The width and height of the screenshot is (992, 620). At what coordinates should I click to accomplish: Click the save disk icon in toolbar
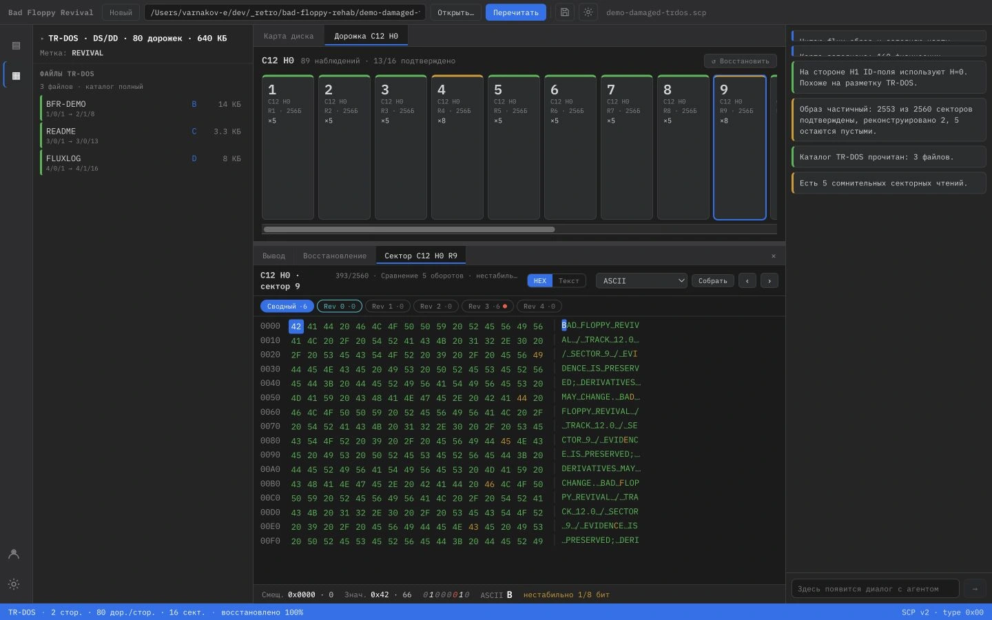click(x=565, y=12)
